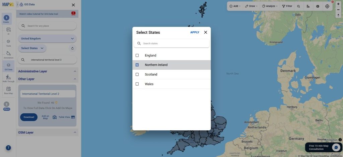Play the GIS Data video tutorial

click(x=73, y=14)
